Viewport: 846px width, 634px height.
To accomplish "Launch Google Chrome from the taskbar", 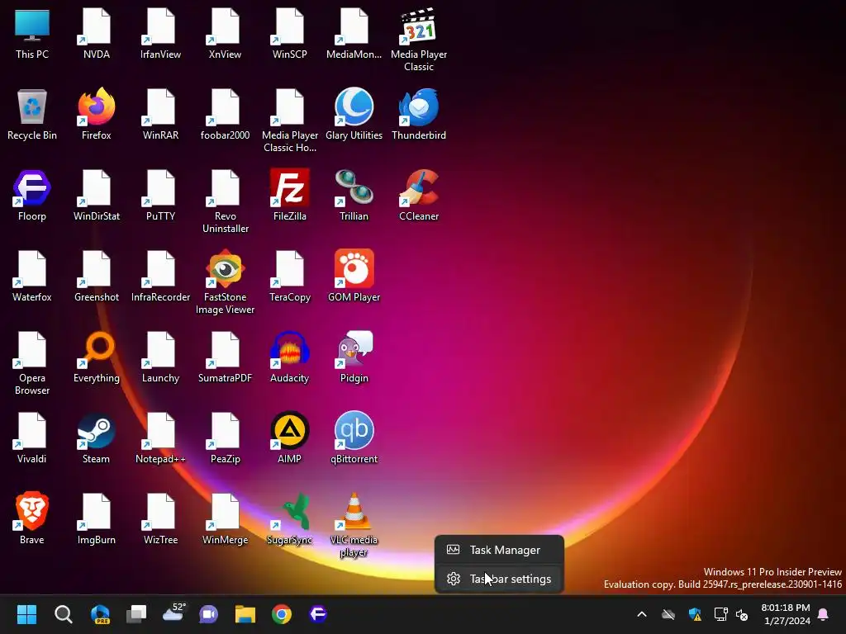I will [282, 614].
